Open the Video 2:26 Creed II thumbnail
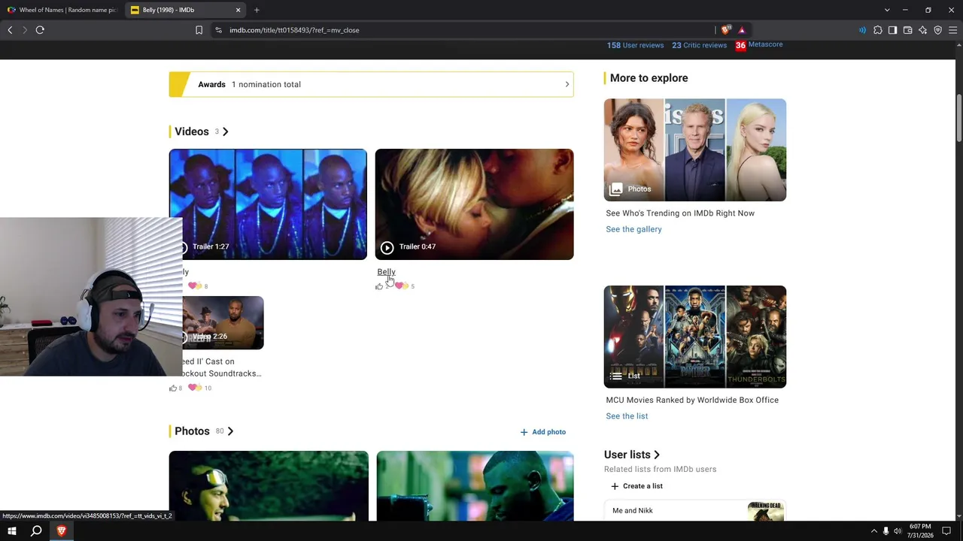963x541 pixels. (x=223, y=323)
